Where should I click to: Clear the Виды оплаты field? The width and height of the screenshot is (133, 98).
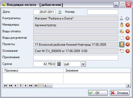[x=128, y=31]
